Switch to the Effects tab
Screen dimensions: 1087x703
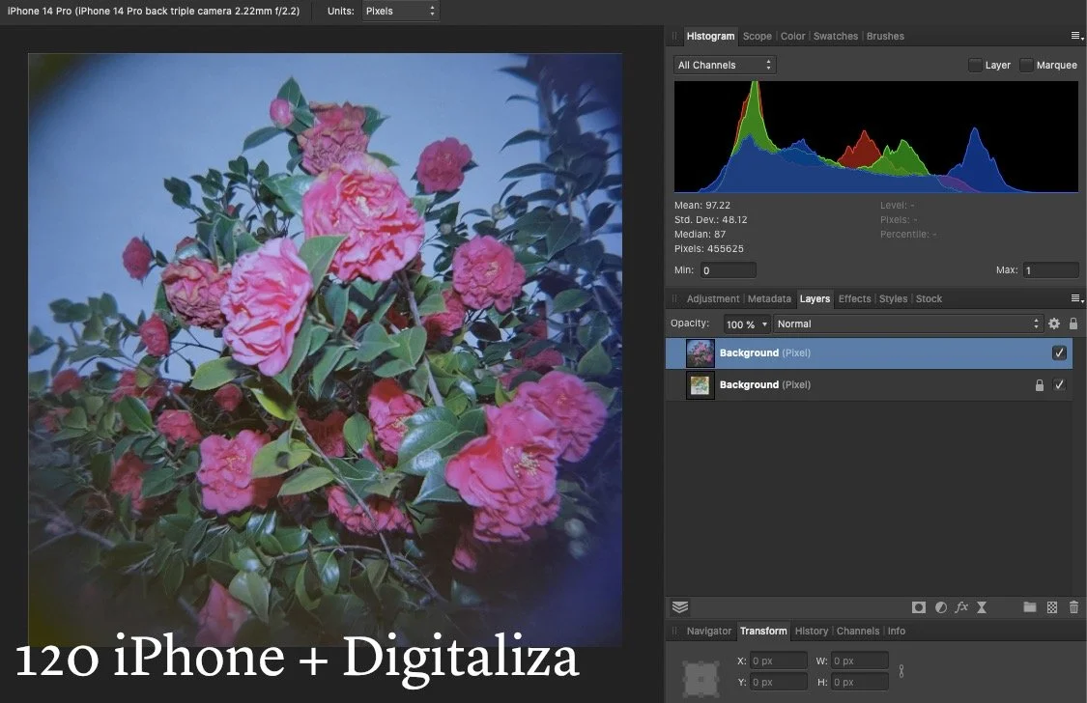(x=854, y=299)
